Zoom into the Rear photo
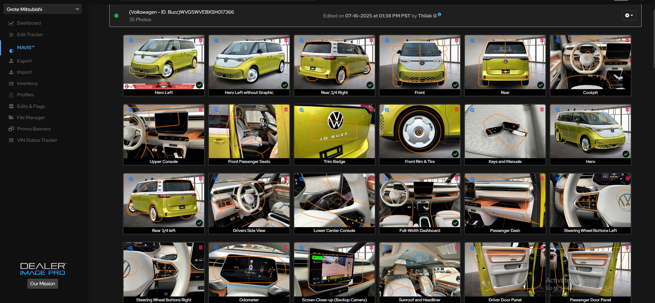This screenshot has height=303, width=655. [x=472, y=41]
